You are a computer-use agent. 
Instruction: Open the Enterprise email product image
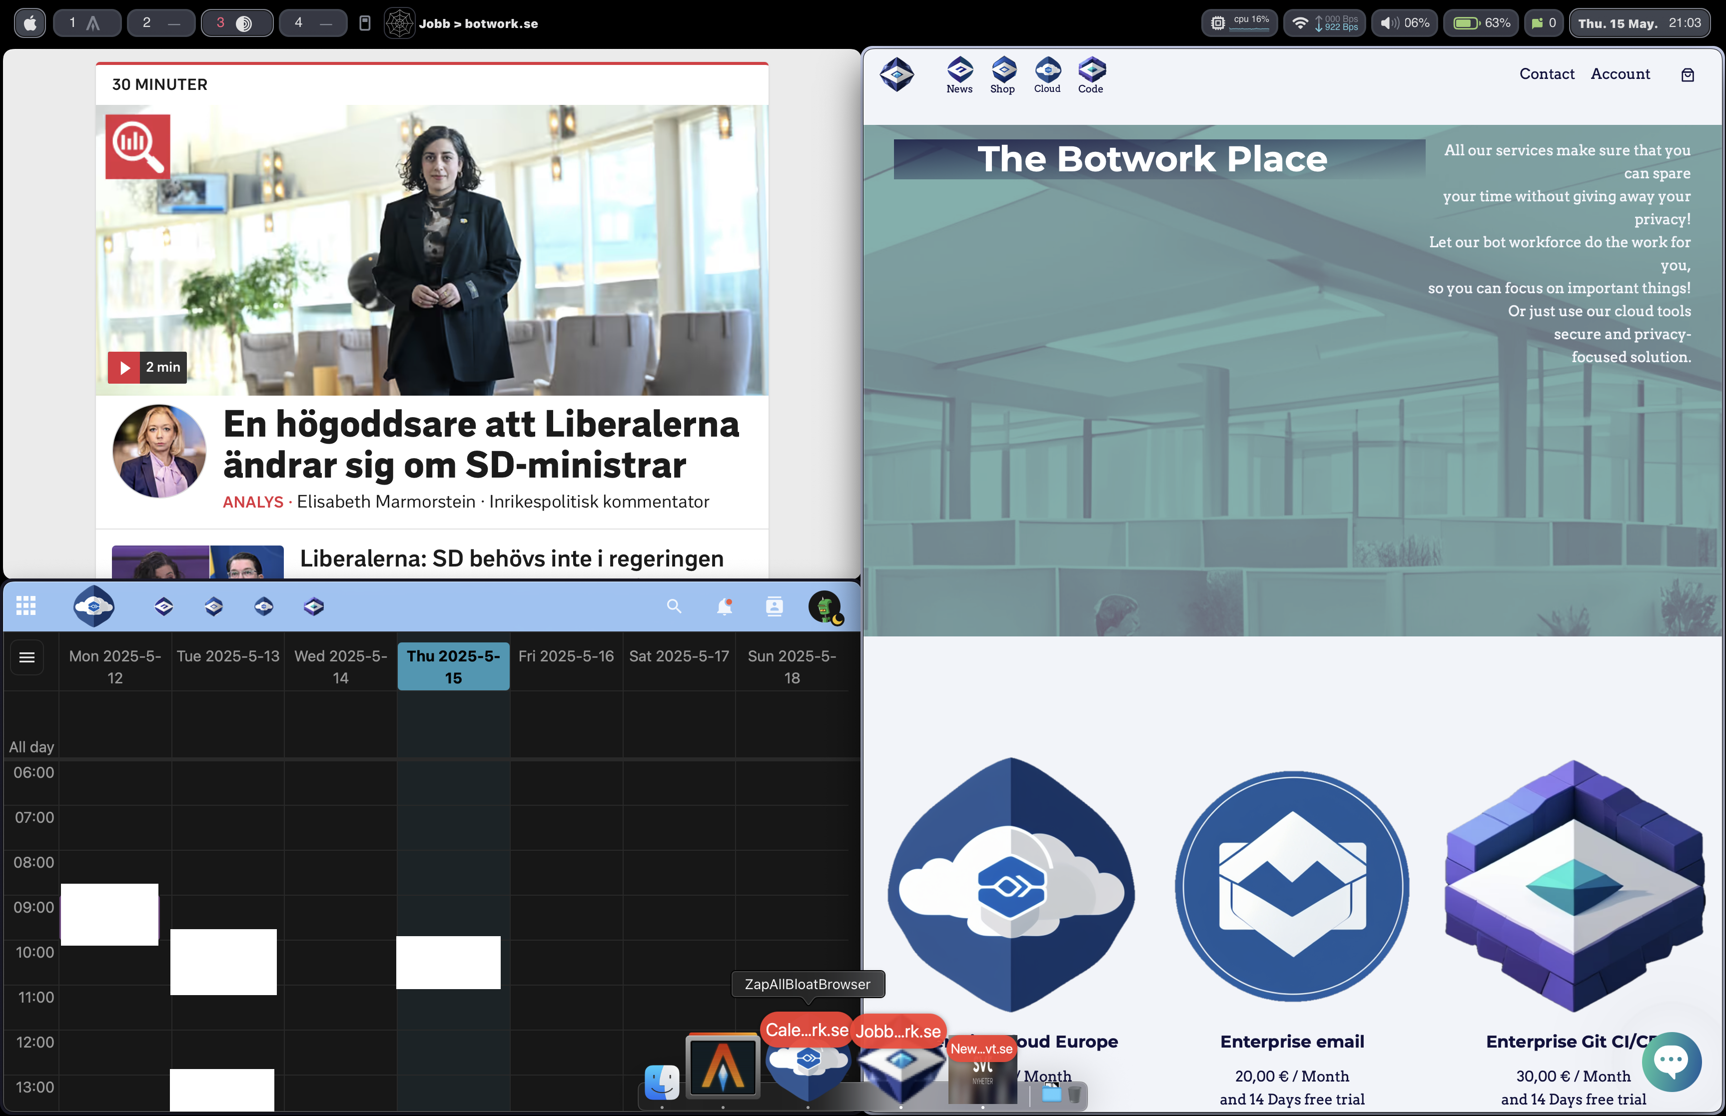tap(1293, 886)
